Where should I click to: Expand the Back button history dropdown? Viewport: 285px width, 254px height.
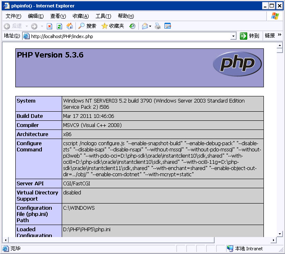tap(27, 26)
